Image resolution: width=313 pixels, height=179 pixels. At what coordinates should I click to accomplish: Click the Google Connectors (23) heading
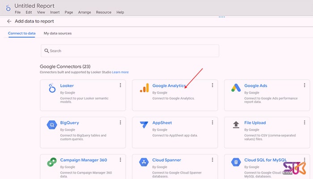(65, 67)
